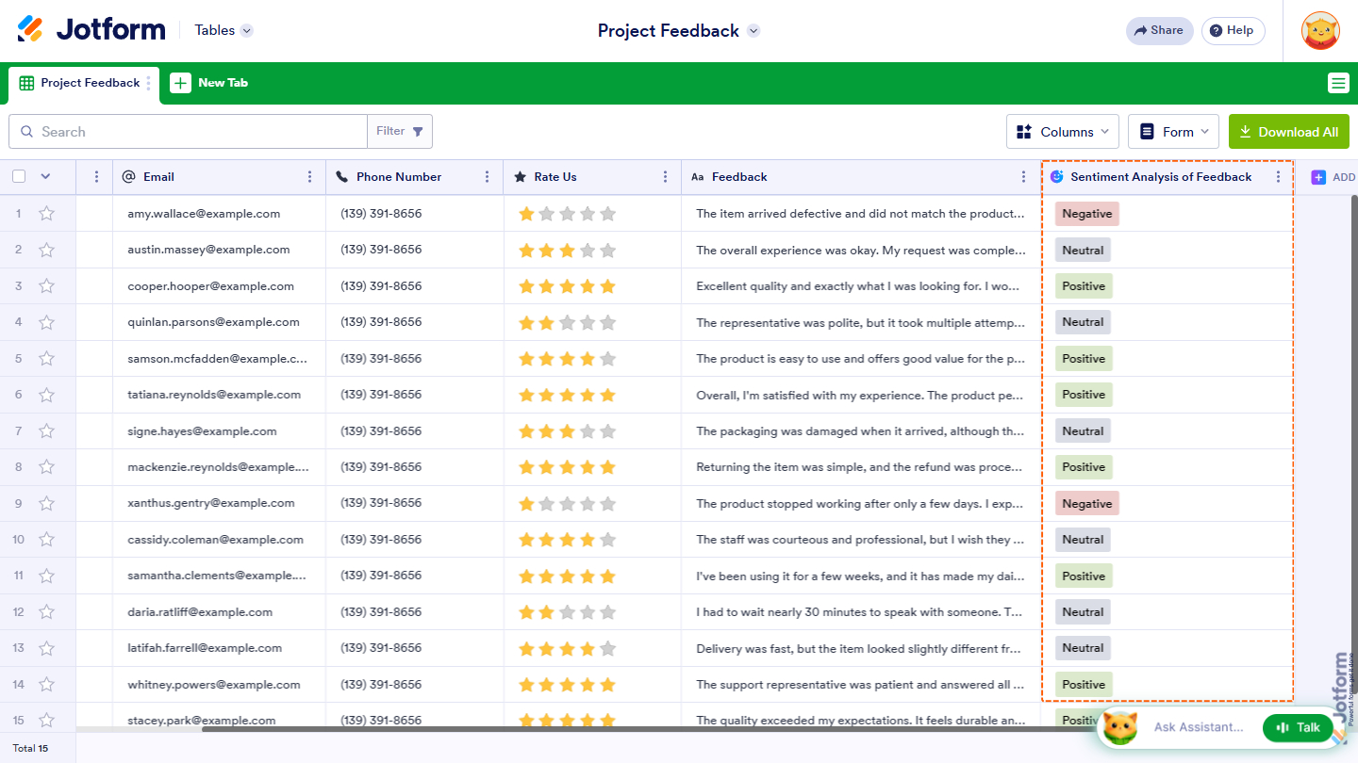Click the Positive tag in row 14
The image size is (1358, 763).
coord(1084,685)
